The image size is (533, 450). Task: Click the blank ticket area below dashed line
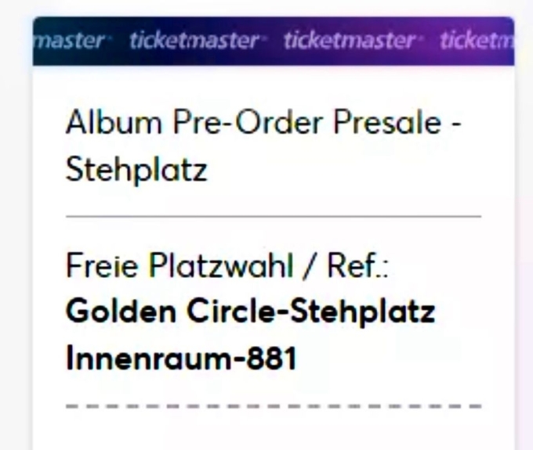tap(273, 430)
